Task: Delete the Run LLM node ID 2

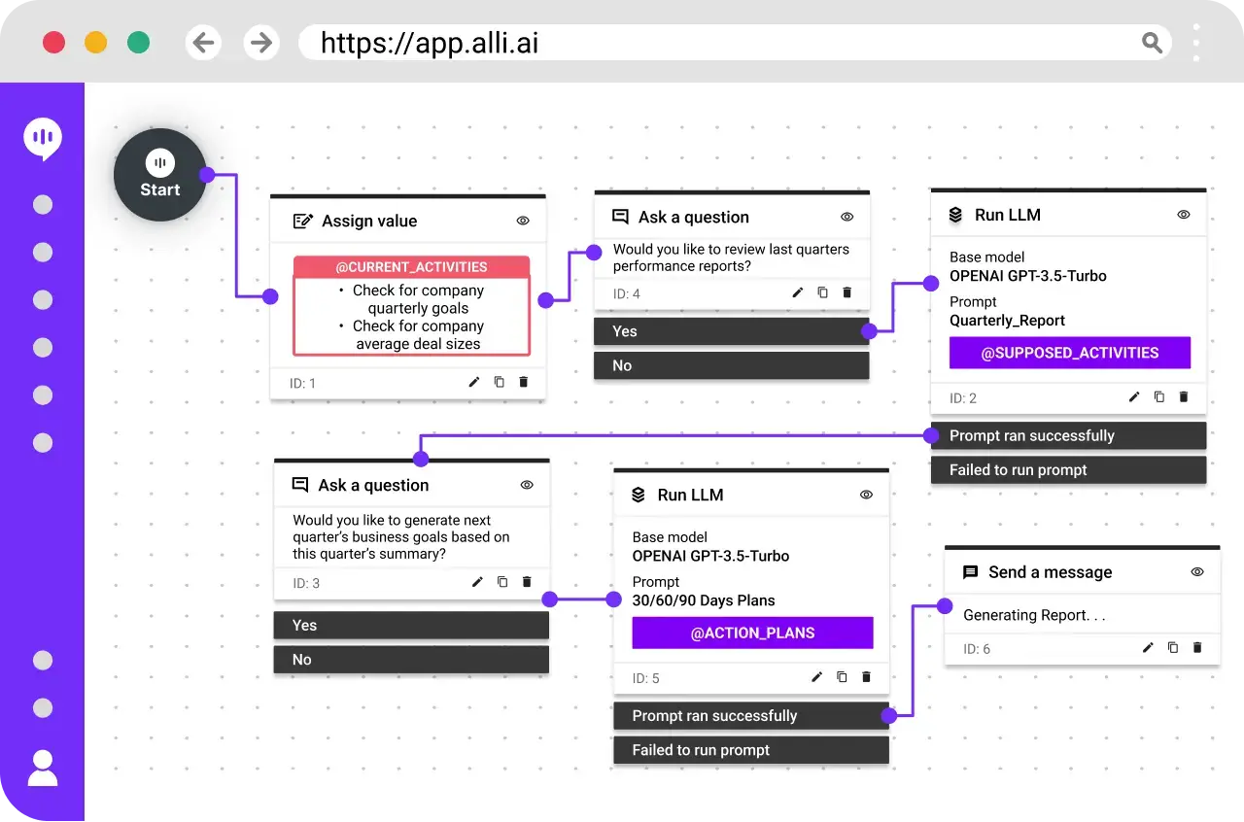Action: click(1184, 396)
